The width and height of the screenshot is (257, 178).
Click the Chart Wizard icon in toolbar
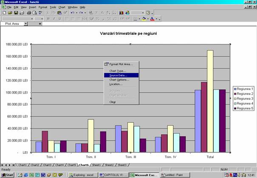(121, 13)
